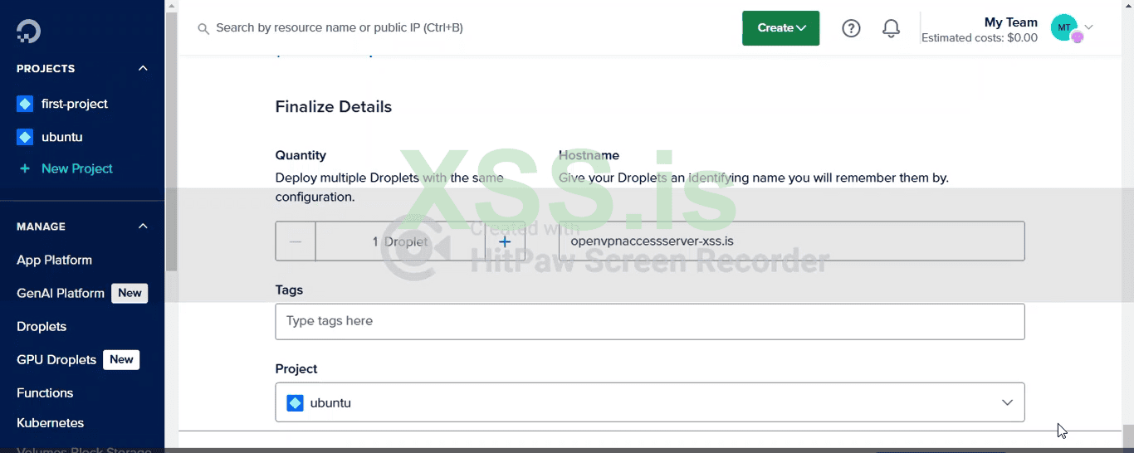Screen dimensions: 1134x453
Task: Open the notifications bell
Action: pos(891,28)
